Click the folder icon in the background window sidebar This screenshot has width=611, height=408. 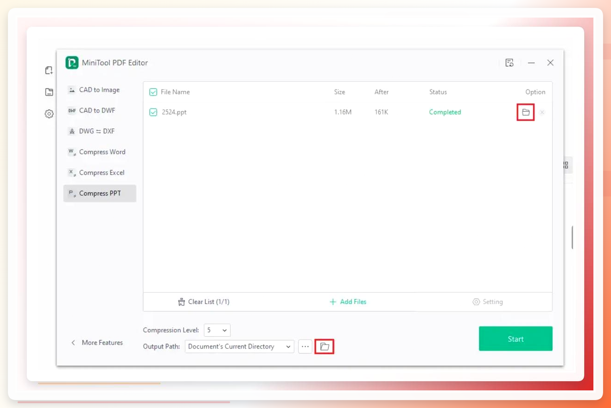(49, 92)
